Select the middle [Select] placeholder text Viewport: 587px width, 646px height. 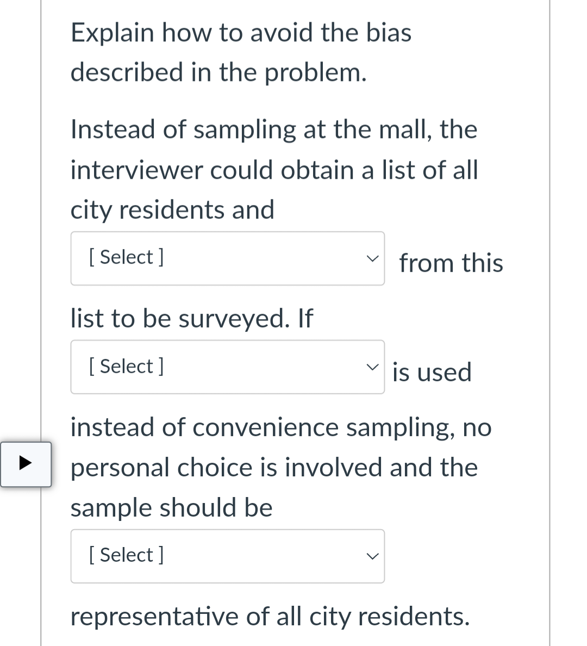tap(126, 365)
